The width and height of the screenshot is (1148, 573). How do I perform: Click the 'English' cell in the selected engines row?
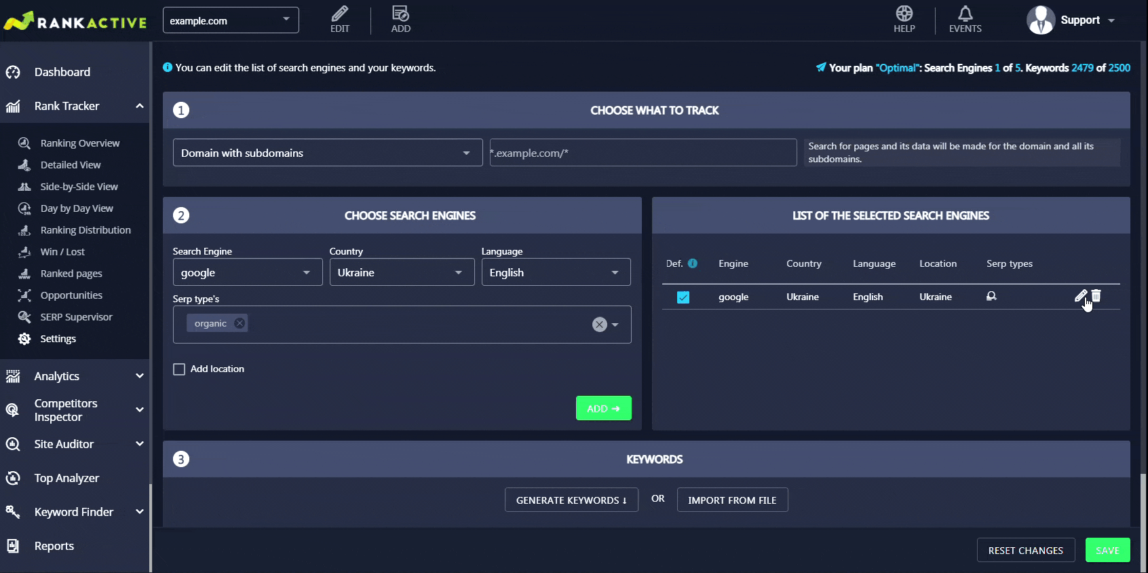pyautogui.click(x=868, y=297)
